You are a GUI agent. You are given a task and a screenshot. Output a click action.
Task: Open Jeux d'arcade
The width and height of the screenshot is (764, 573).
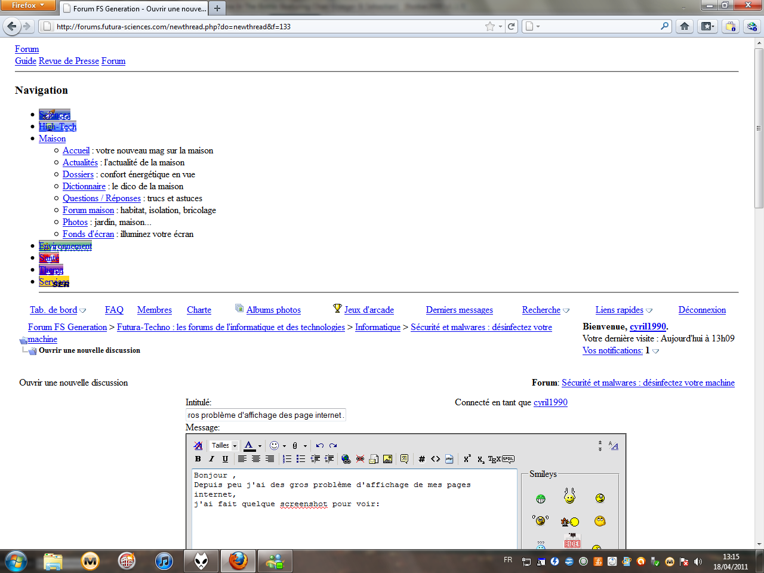point(369,310)
